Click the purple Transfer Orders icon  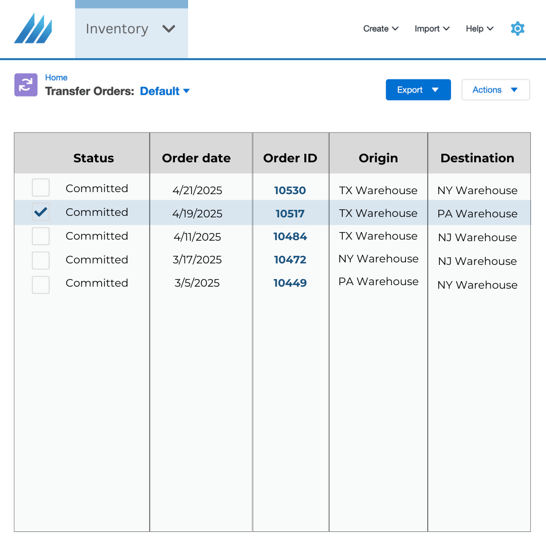tap(26, 85)
